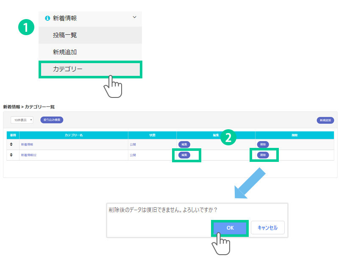This screenshot has height=264, width=339.
Task: Open the 新着情報 category link
Action: [x=27, y=145]
